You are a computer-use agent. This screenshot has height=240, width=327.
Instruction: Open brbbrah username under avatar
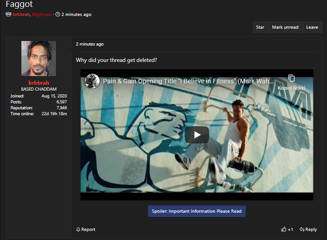[39, 83]
